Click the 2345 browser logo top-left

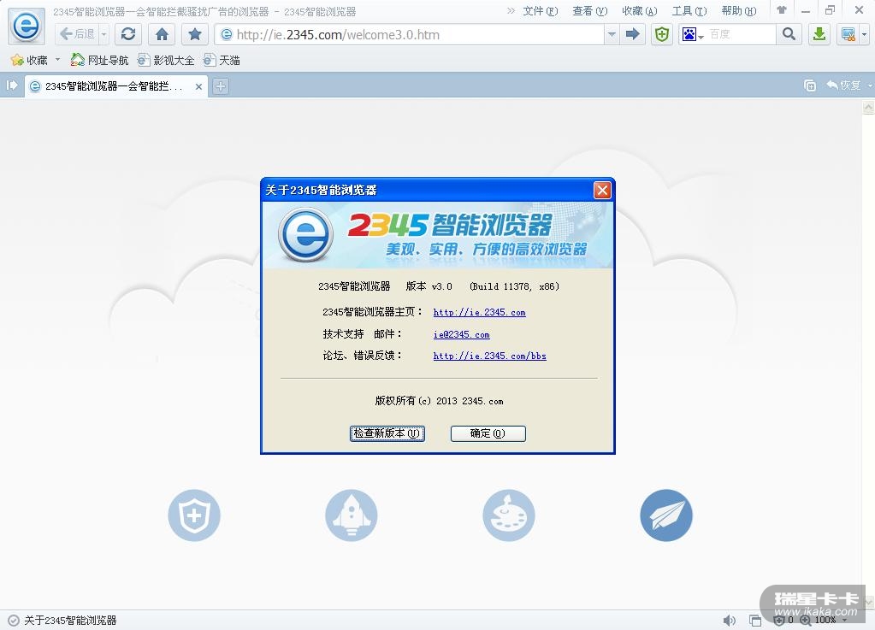[x=26, y=26]
